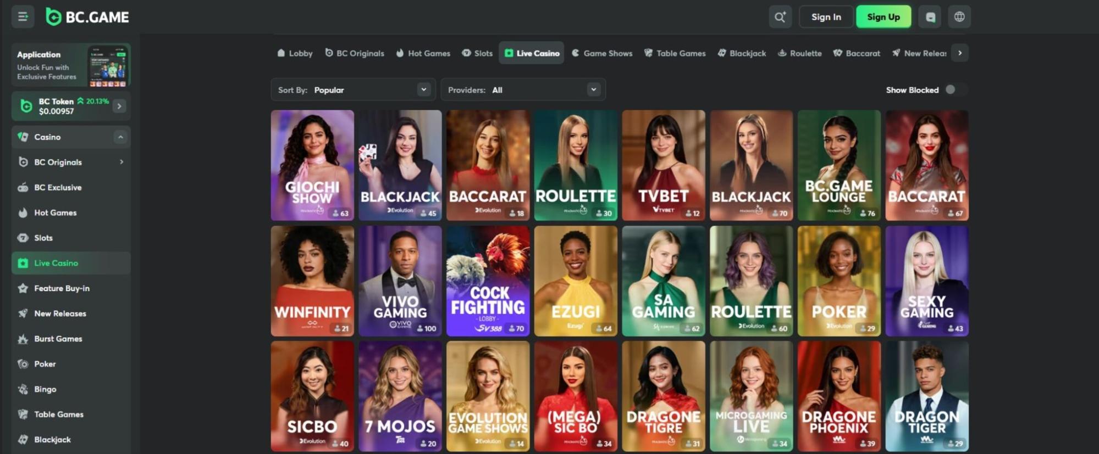1099x454 pixels.
Task: Click the Baccarat tab icon
Action: click(x=838, y=53)
